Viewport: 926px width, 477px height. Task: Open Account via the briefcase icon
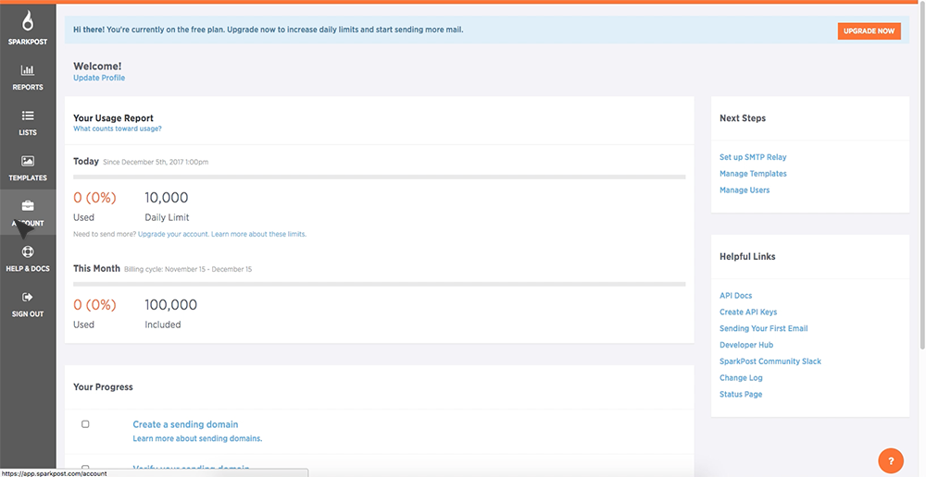tap(28, 206)
